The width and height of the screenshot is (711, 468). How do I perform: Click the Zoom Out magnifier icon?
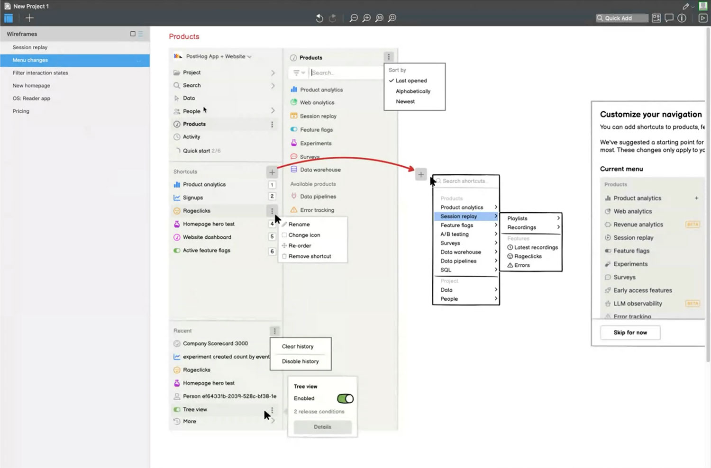click(354, 18)
